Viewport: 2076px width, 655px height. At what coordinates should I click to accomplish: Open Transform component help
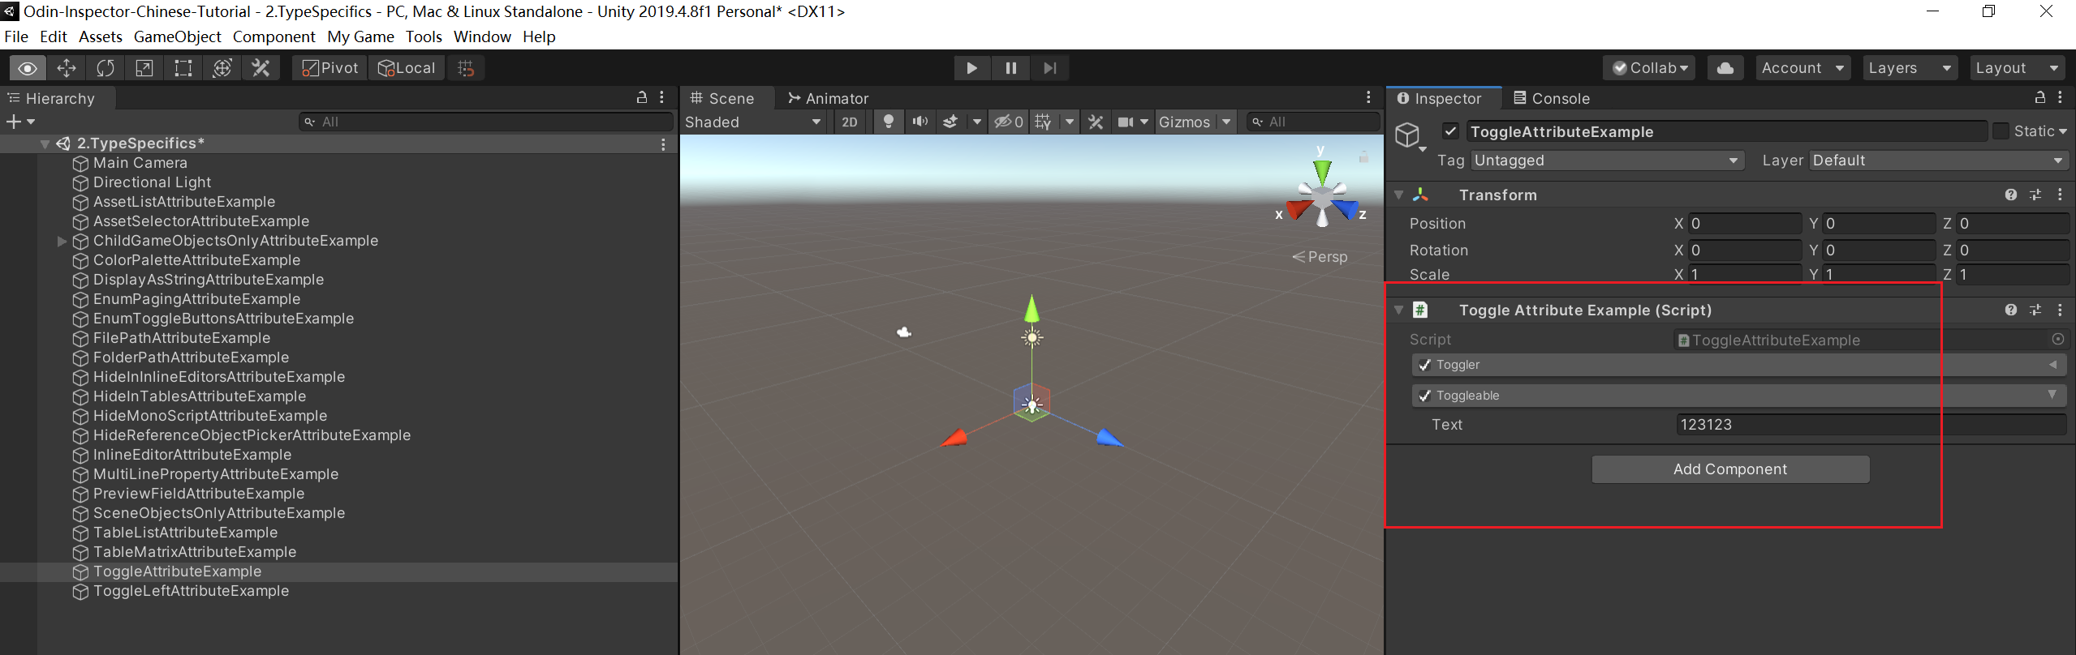[2010, 195]
